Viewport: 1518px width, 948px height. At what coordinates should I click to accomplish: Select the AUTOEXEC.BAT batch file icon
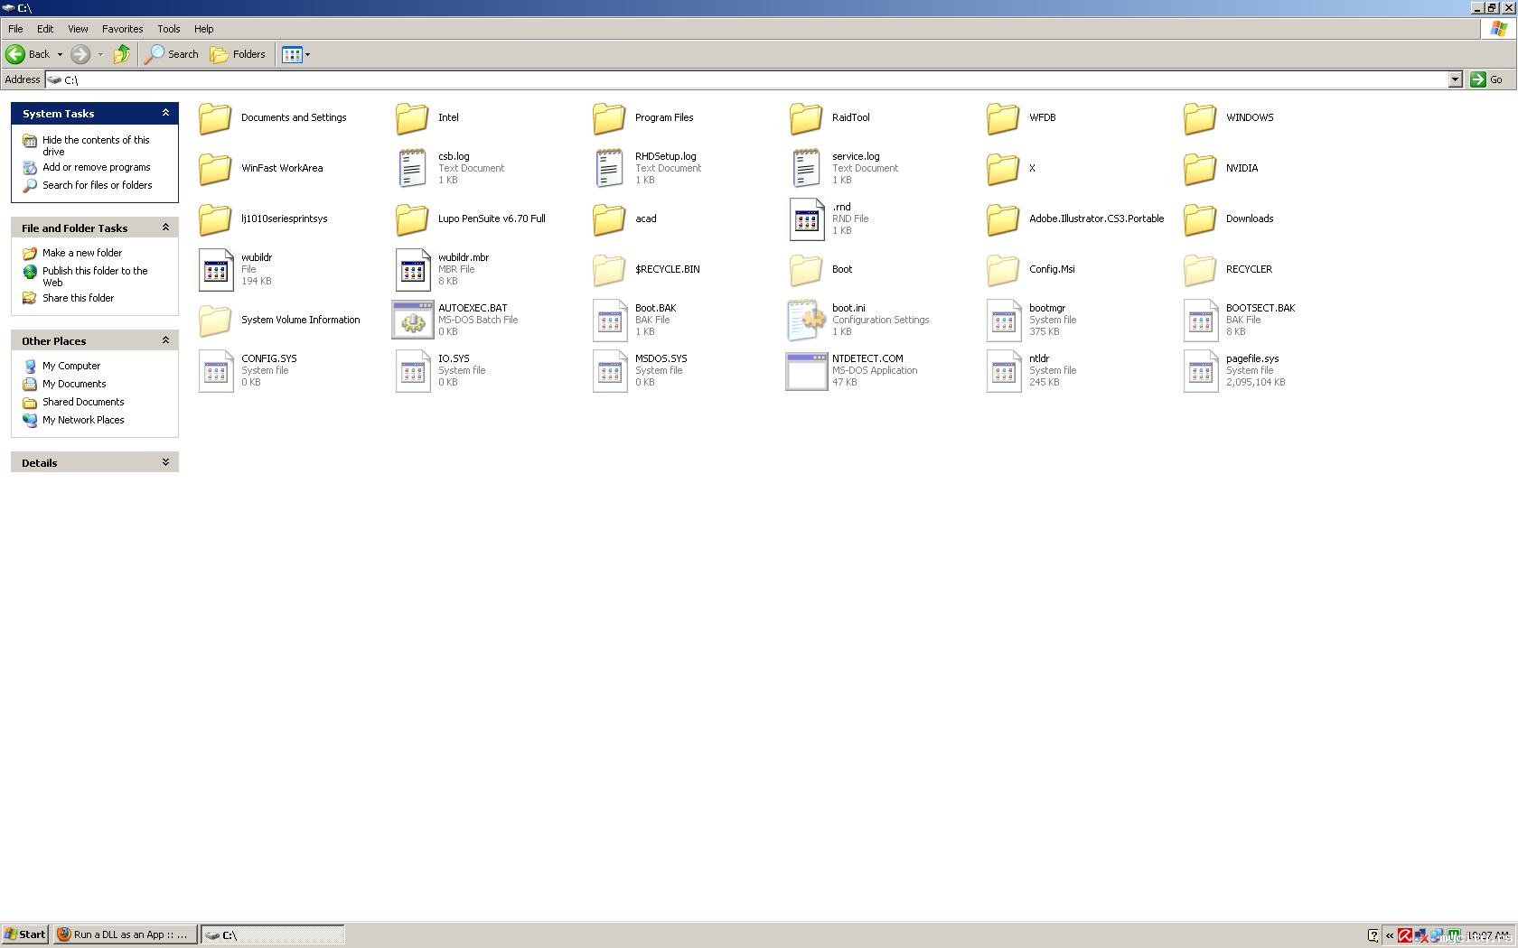click(x=413, y=320)
